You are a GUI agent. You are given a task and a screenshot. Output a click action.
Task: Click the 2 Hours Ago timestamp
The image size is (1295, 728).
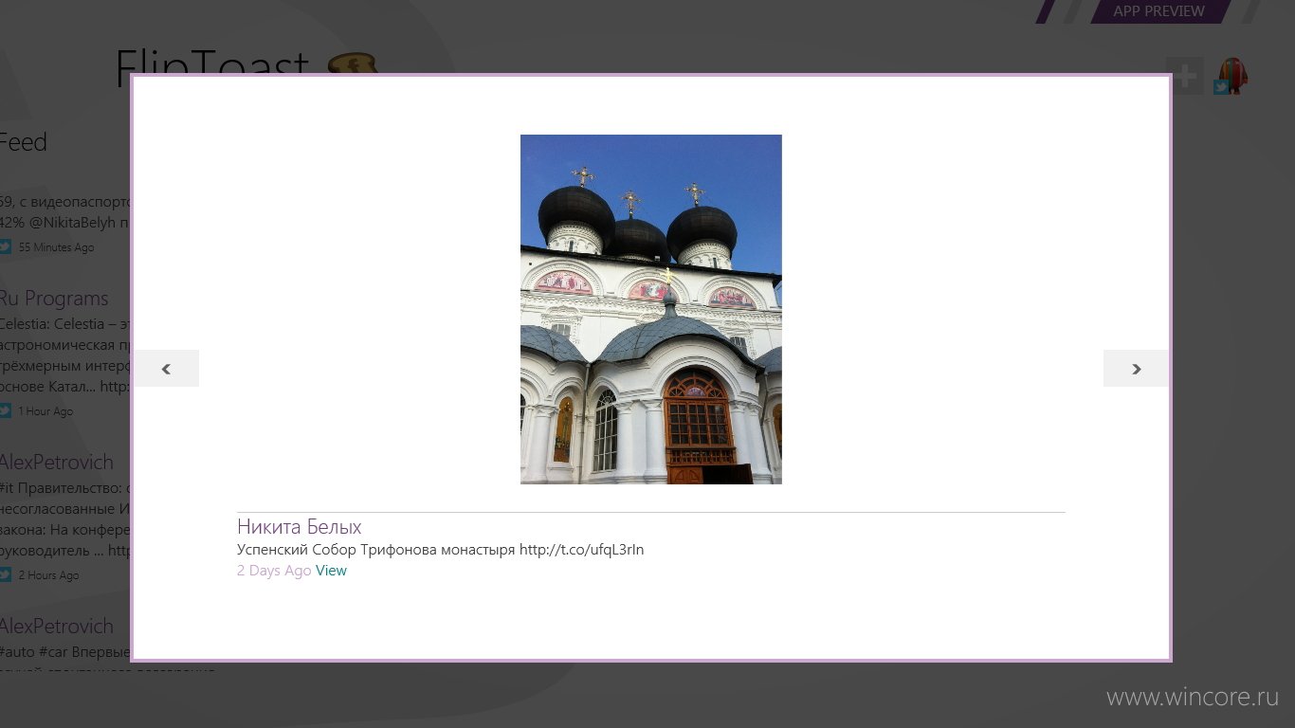(49, 575)
